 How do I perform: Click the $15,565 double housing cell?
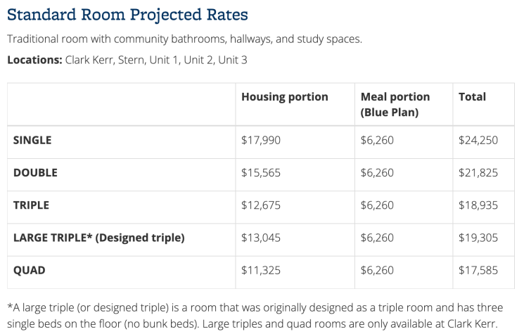pyautogui.click(x=261, y=172)
